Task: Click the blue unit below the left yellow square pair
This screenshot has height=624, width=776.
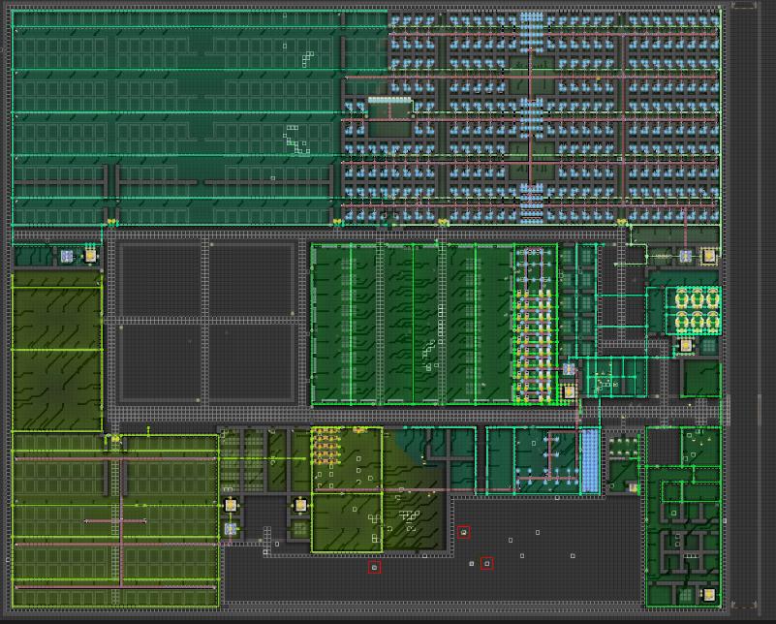Action: (231, 529)
